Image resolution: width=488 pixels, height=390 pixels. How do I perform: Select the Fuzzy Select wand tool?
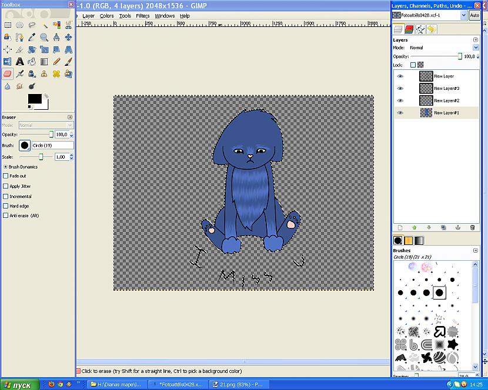coord(44,25)
